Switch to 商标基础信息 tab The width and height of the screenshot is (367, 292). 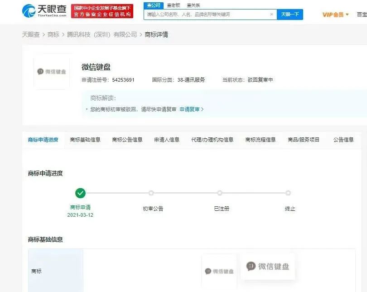pos(85,140)
